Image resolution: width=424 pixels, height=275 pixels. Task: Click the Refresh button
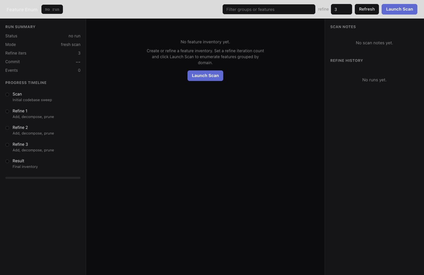pos(367,9)
